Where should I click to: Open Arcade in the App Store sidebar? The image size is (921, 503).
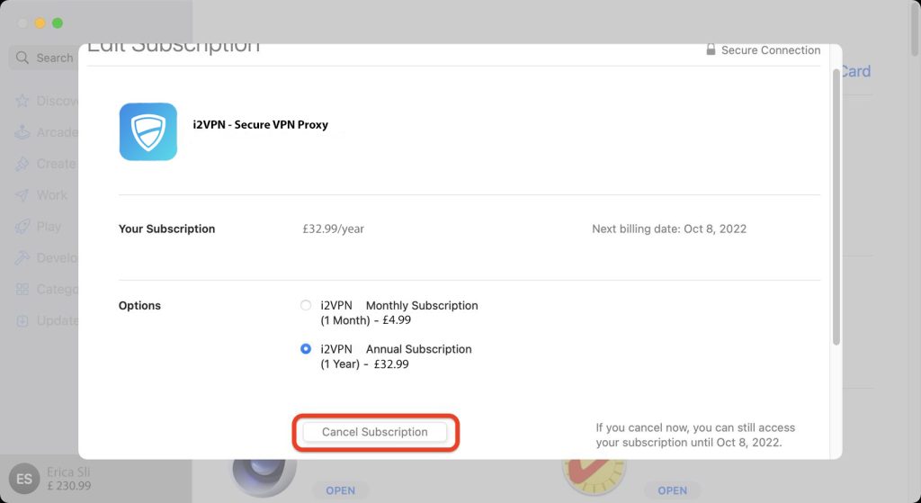(47, 132)
